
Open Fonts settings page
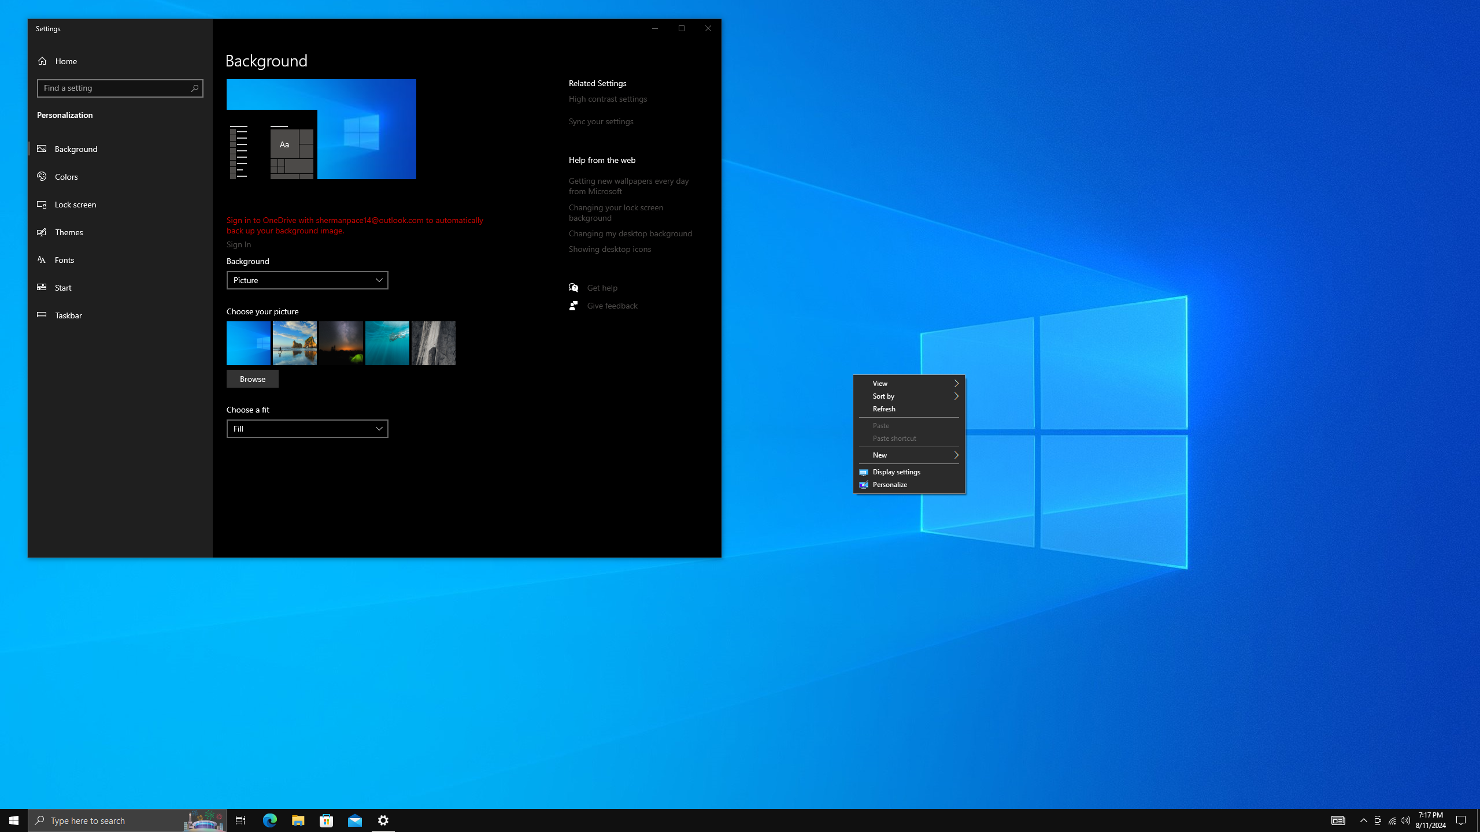[64, 260]
